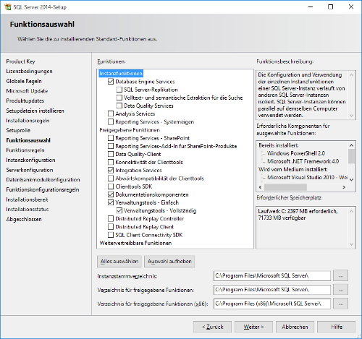Enable Konnektivität der Clienttools checkbox
The image size is (362, 339).
111,162
